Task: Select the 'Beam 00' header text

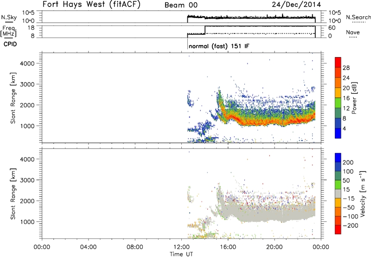Action: click(x=181, y=5)
